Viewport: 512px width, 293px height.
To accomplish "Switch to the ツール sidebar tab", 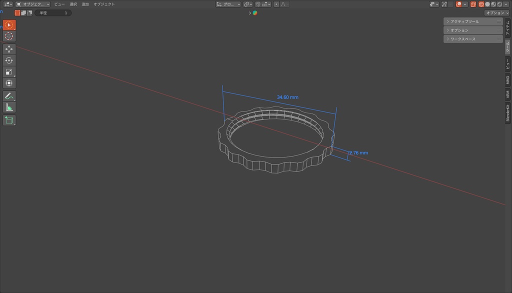I will pos(508,47).
